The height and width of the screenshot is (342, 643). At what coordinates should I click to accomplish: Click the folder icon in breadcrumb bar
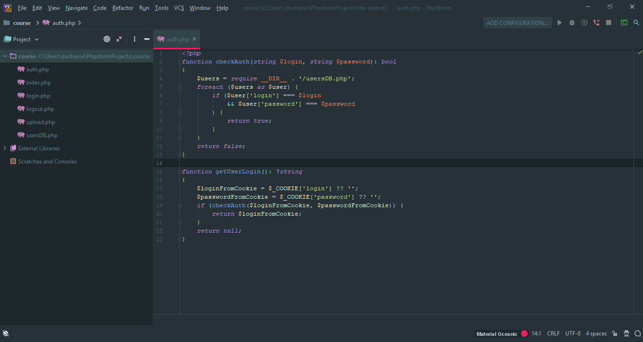tap(7, 23)
